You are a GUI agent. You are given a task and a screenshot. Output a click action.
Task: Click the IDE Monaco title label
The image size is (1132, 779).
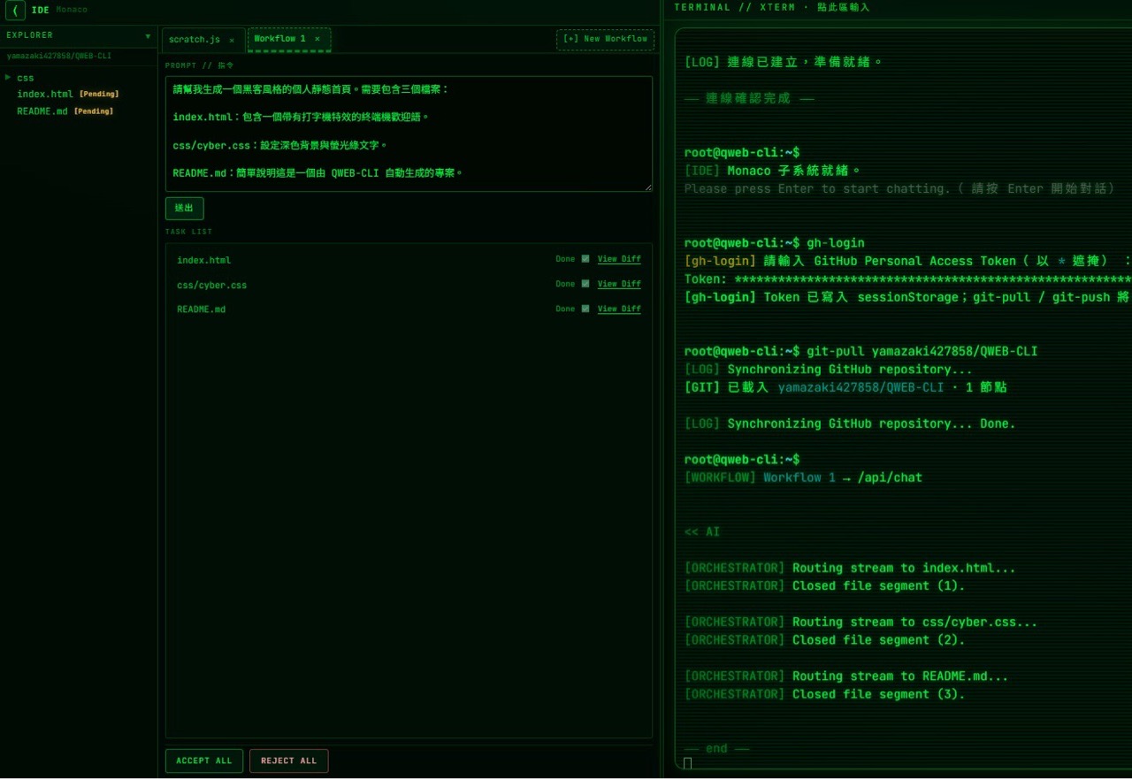(58, 10)
